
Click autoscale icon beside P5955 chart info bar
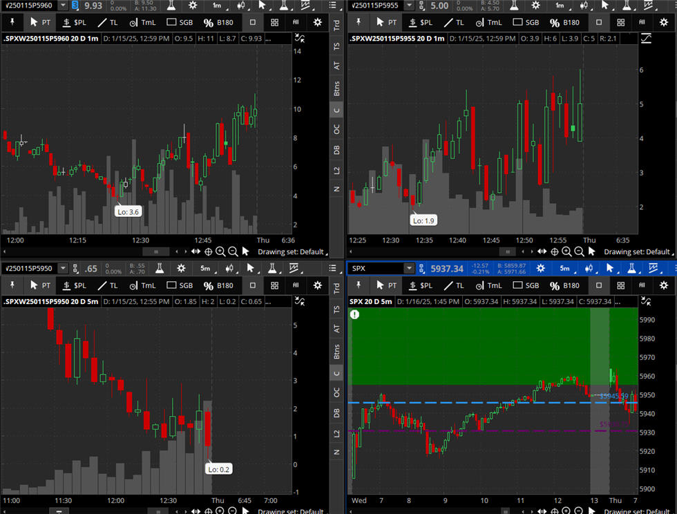tap(646, 39)
